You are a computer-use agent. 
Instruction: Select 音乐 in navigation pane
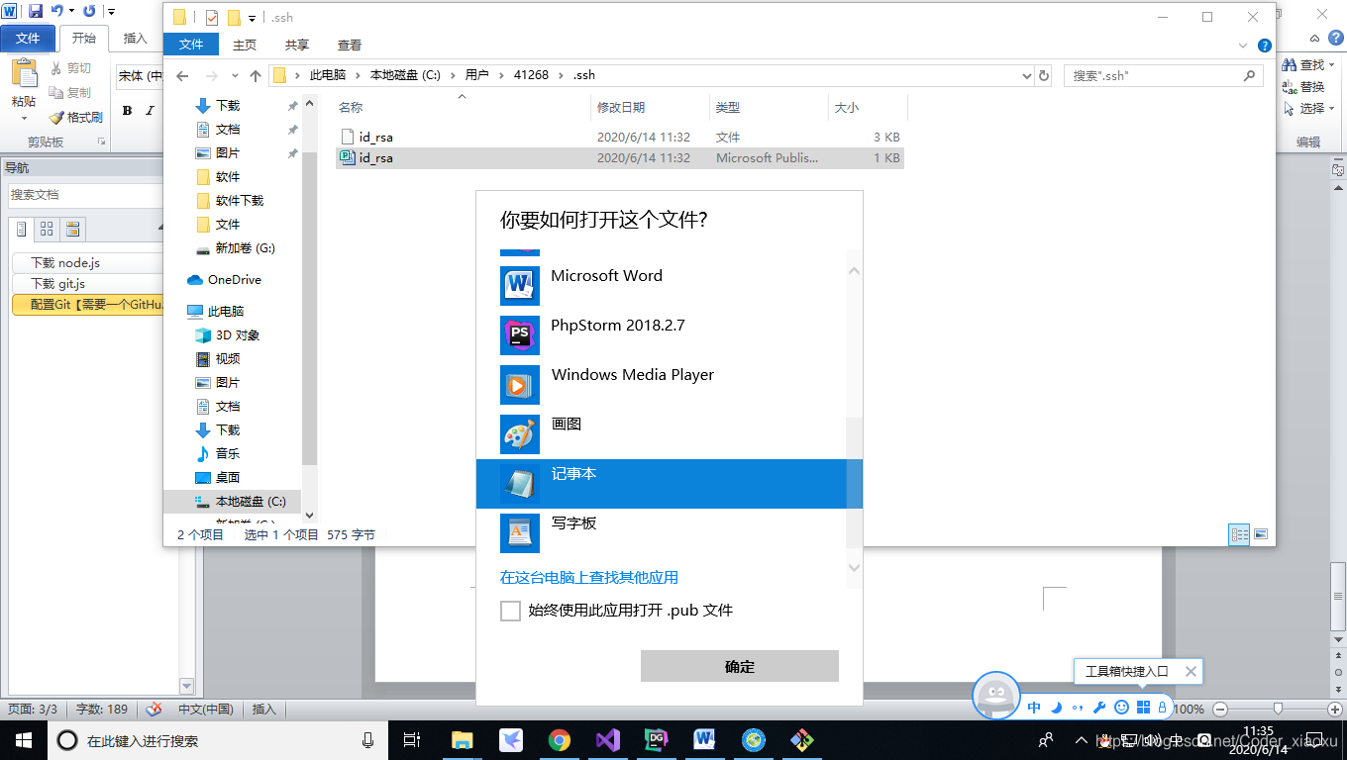228,453
